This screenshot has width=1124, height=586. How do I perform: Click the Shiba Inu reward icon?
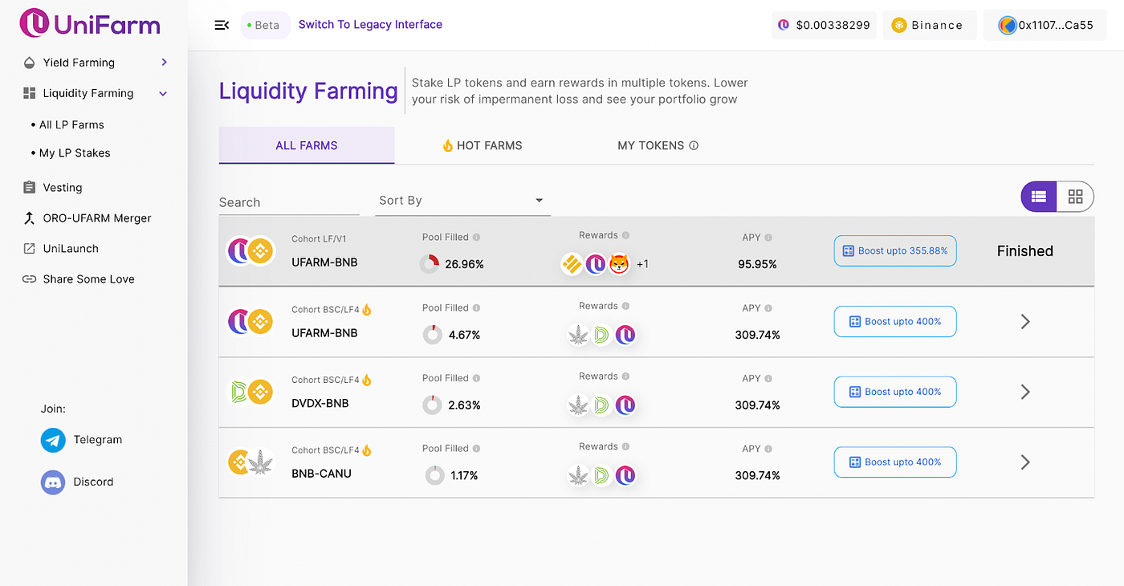point(618,263)
